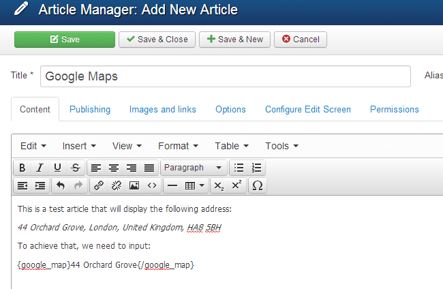Switch to the Publishing tab
Screen dimensions: 443x289
(90, 109)
